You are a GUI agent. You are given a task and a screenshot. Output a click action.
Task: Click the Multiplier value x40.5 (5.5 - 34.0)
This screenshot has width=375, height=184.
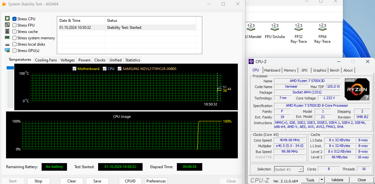point(290,146)
